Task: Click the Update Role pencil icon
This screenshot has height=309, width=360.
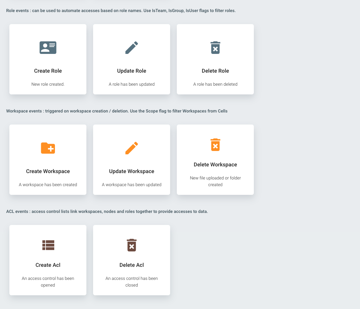Action: coord(132,48)
